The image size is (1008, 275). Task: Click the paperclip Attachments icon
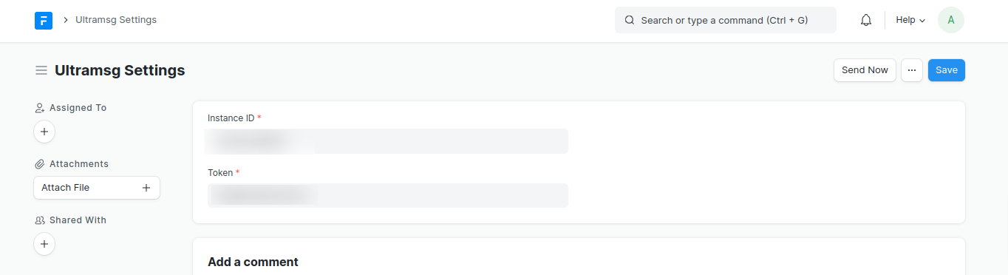40,164
